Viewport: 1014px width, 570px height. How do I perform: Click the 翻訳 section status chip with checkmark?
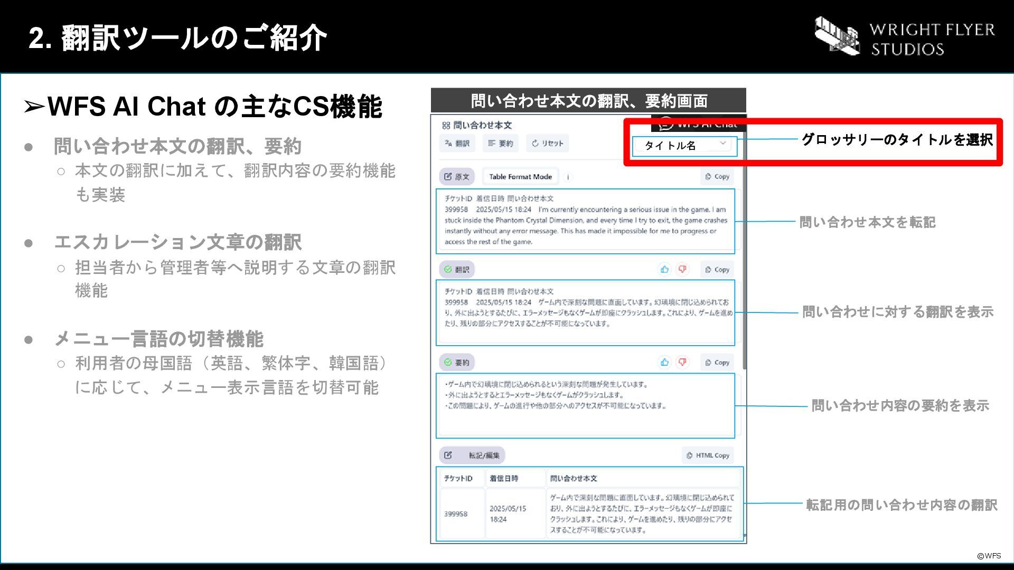(x=457, y=269)
